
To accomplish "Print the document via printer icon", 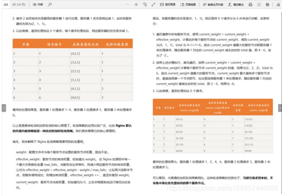I will tap(250, 4).
